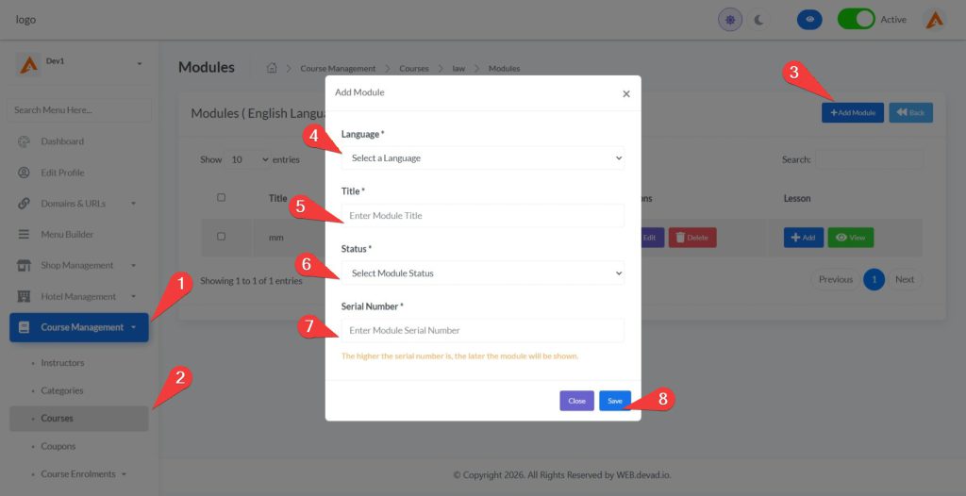Open Coupons in the sidebar submenu
Viewport: 966px width, 496px height.
pos(58,446)
